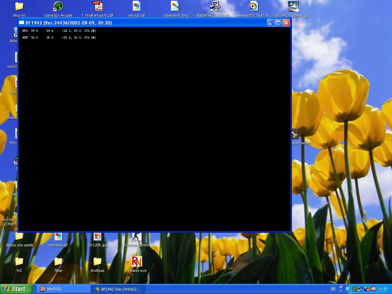The width and height of the screenshot is (392, 294).
Task: Select the rename.exe desktop icon
Action: tap(136, 261)
